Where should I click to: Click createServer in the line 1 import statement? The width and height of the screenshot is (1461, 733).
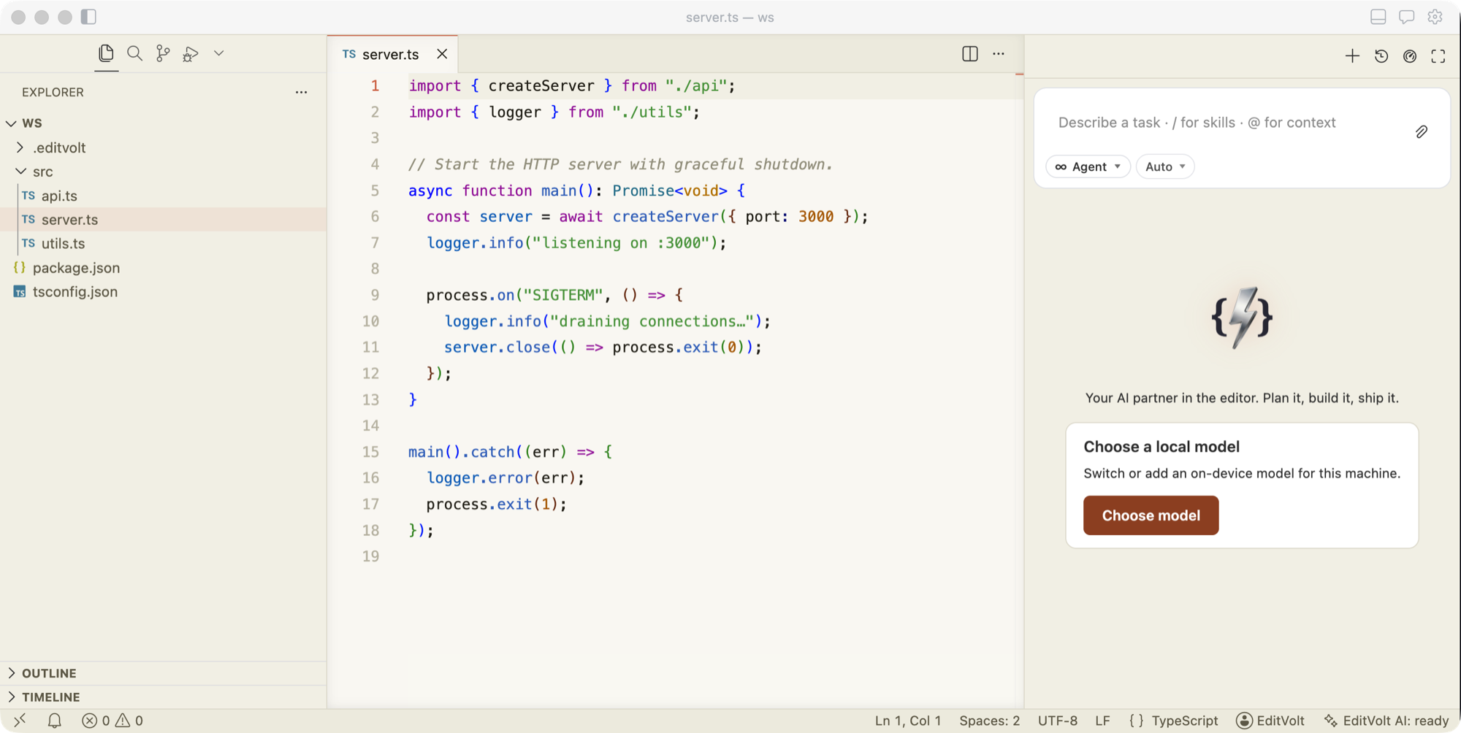[x=541, y=85]
